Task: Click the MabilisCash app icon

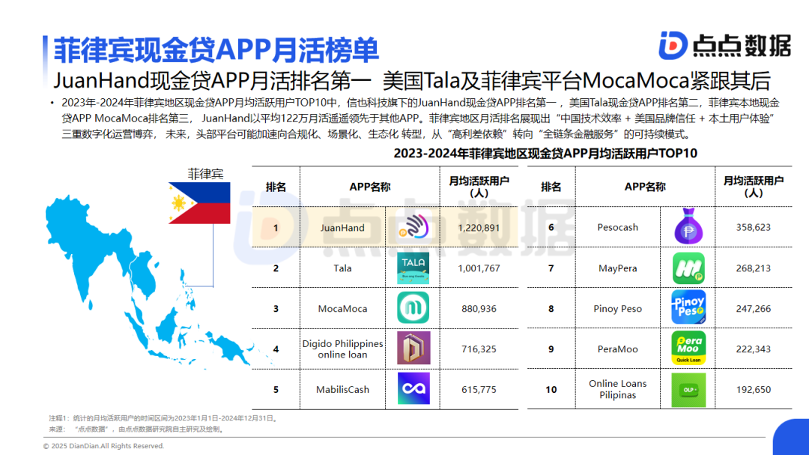Action: pyautogui.click(x=413, y=388)
